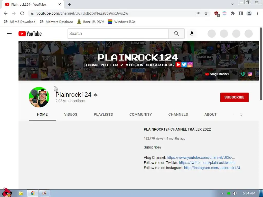Switch to the CHANNELS tab
Image resolution: width=263 pixels, height=197 pixels.
click(178, 114)
